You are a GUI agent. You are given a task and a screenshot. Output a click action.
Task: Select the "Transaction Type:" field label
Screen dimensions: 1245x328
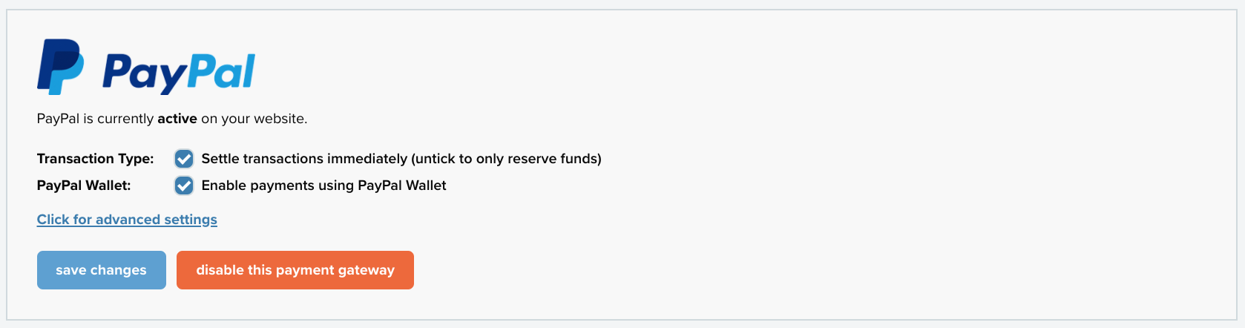(x=96, y=159)
